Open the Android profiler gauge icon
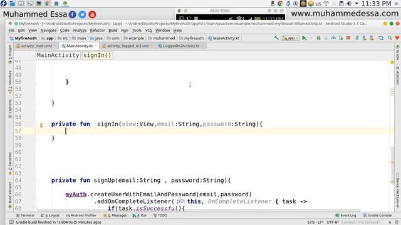The height and width of the screenshot is (225, 401). click(x=333, y=38)
